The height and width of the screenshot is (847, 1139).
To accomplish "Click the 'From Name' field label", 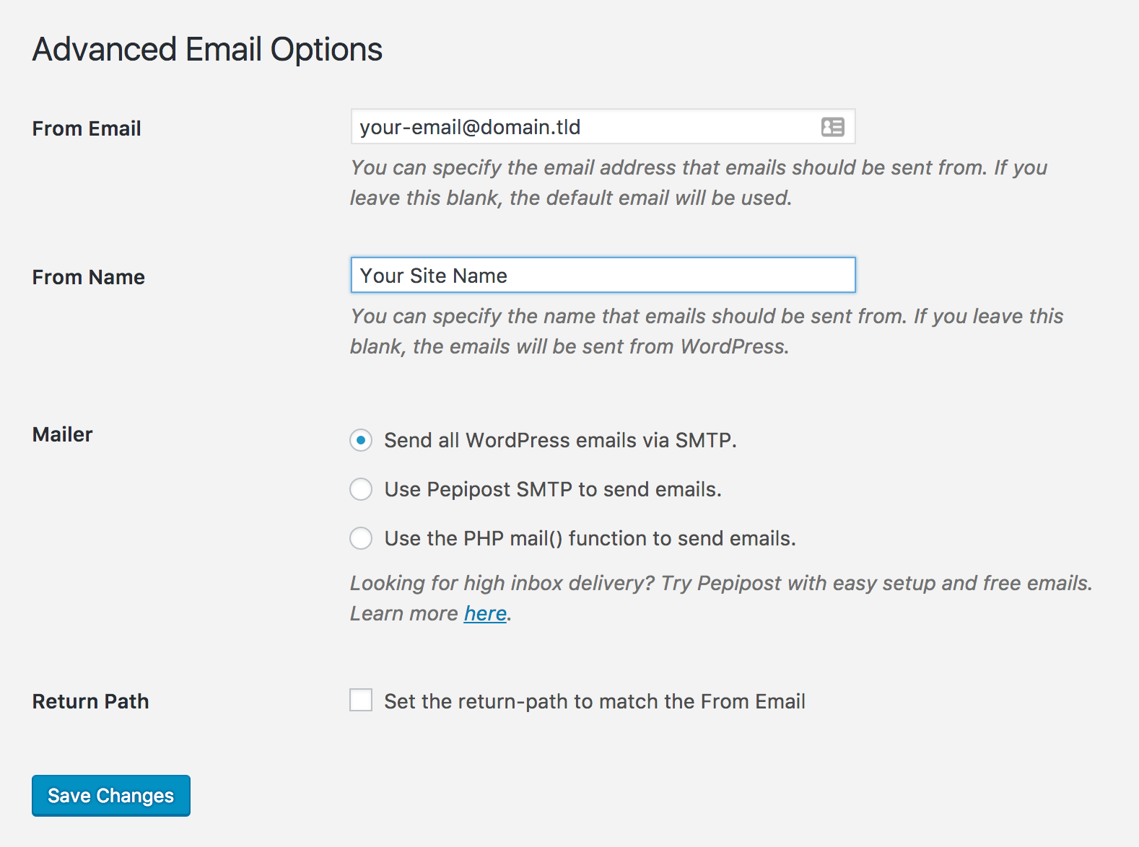I will coord(89,277).
